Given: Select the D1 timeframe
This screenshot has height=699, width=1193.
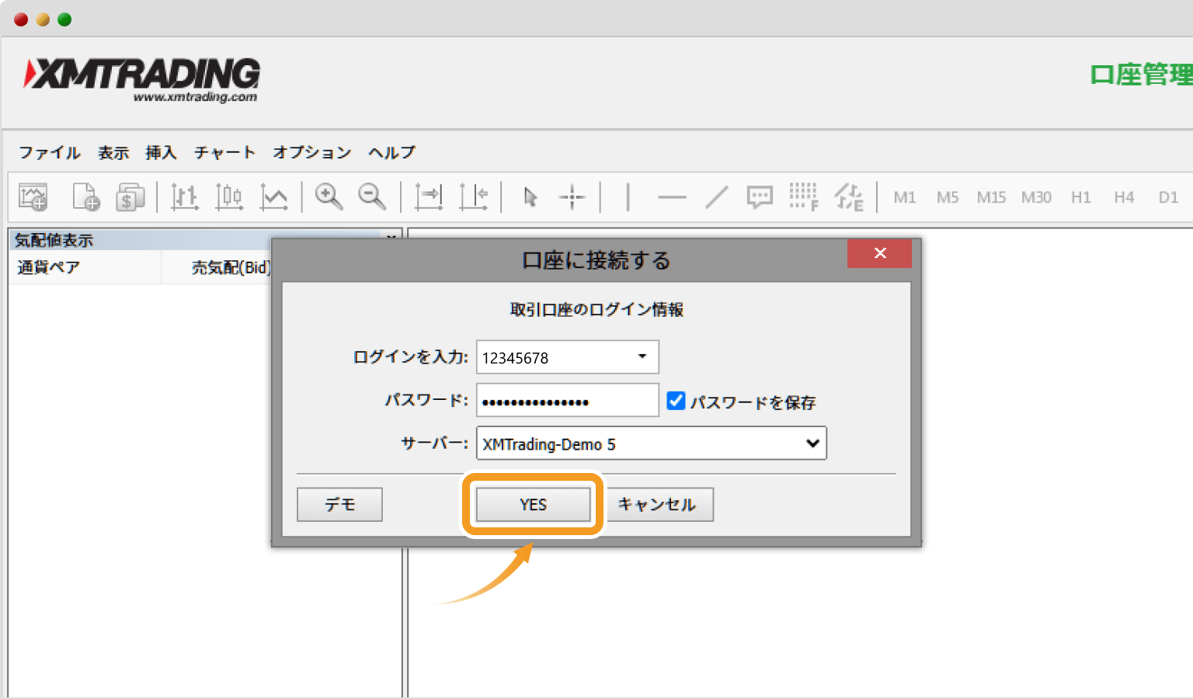Looking at the screenshot, I should [x=1168, y=197].
